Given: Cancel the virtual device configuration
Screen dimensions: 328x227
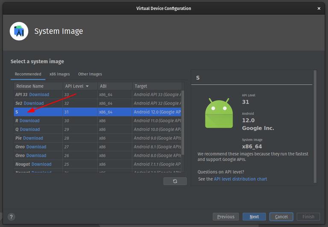Looking at the screenshot, I should (x=281, y=217).
